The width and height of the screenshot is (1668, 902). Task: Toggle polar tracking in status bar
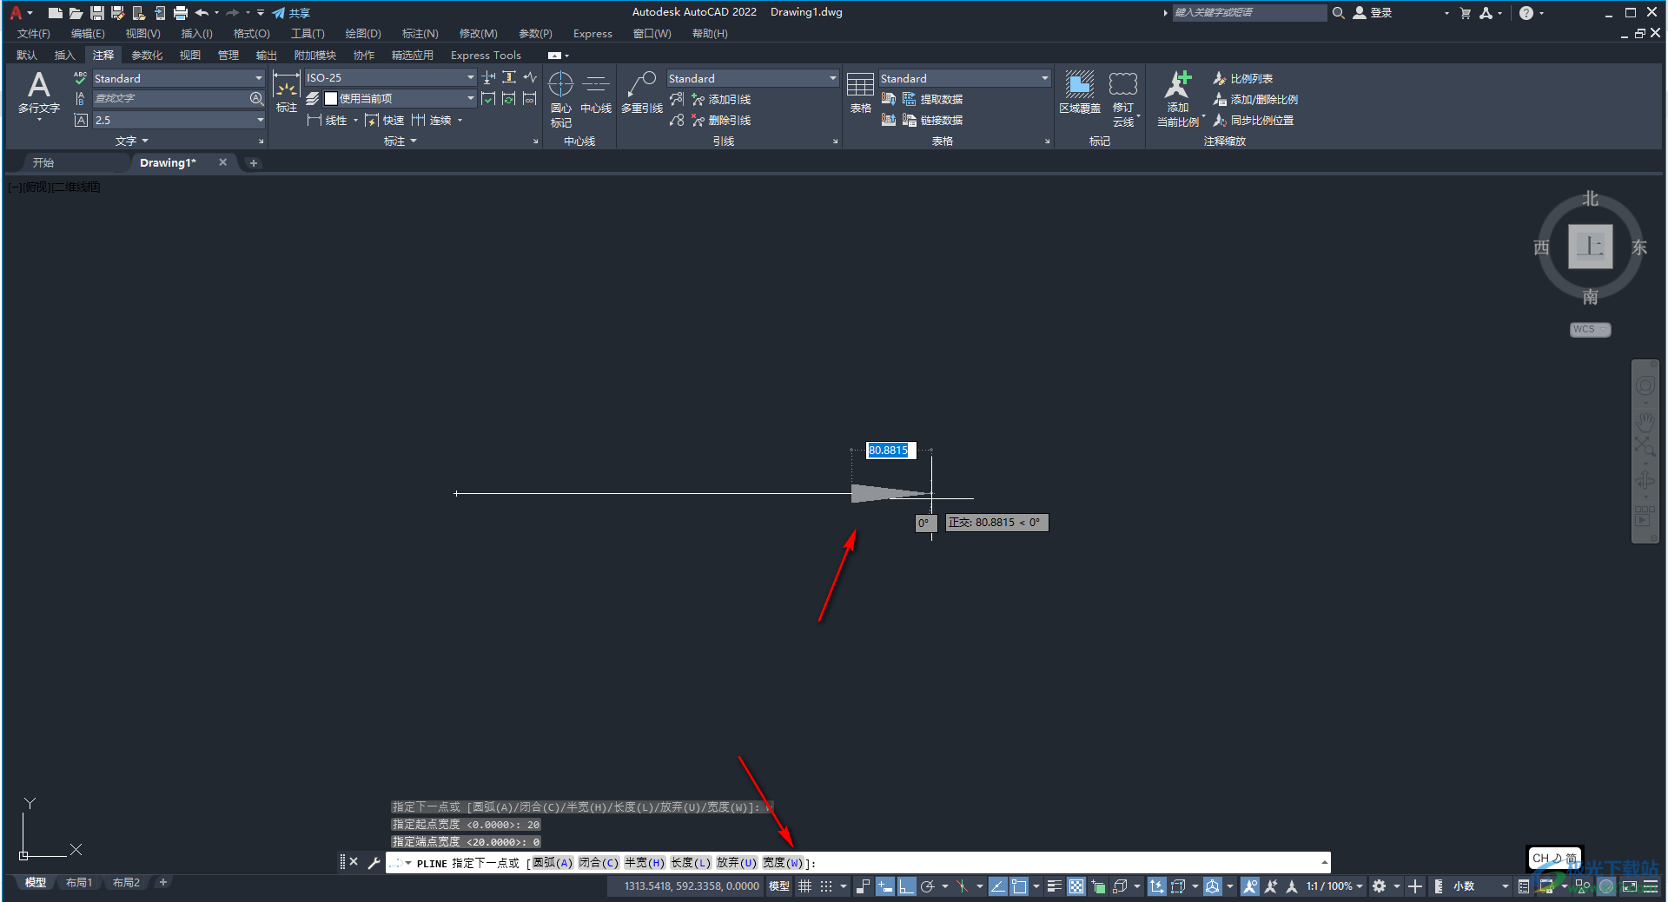tap(927, 886)
